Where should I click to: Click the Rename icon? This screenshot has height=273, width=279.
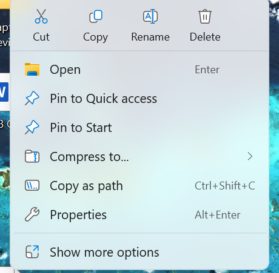[x=150, y=16]
